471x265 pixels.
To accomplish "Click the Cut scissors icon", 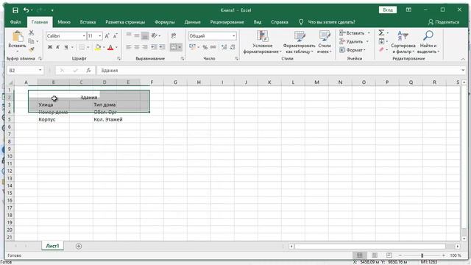I will [x=31, y=32].
